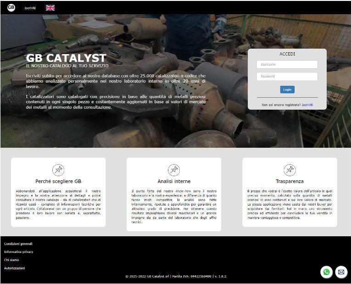This screenshot has height=284, width=351.
Task: Click the IL NOSTRO CATALOGO AL TUO SERVIZIO subtitle
Action: tap(67, 66)
